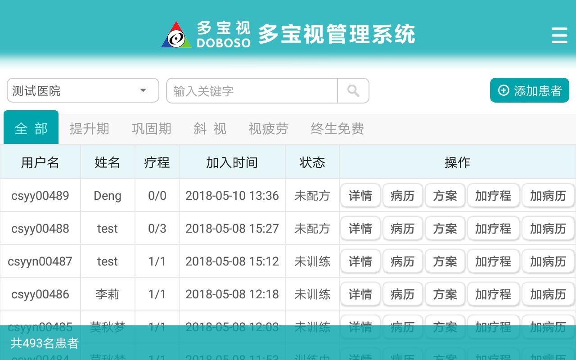Click the 加入时间 column header
The height and width of the screenshot is (360, 576).
(232, 162)
